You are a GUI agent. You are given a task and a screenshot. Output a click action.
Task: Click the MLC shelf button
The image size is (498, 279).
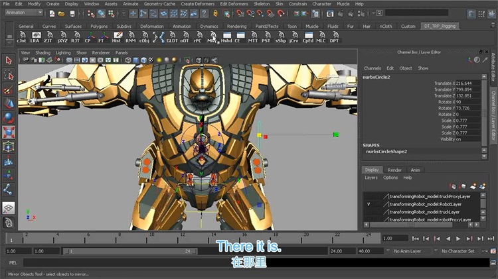coord(321,37)
